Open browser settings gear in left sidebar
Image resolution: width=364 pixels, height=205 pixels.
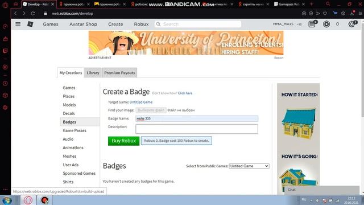pos(5,108)
